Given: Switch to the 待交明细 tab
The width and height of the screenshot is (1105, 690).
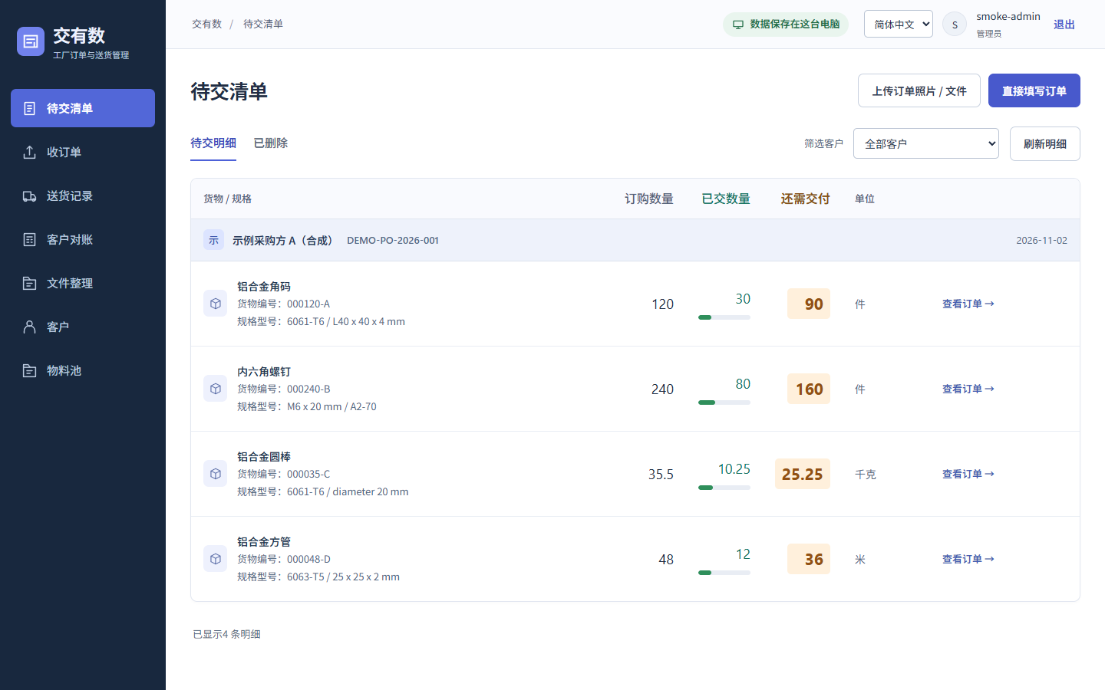Looking at the screenshot, I should point(213,143).
